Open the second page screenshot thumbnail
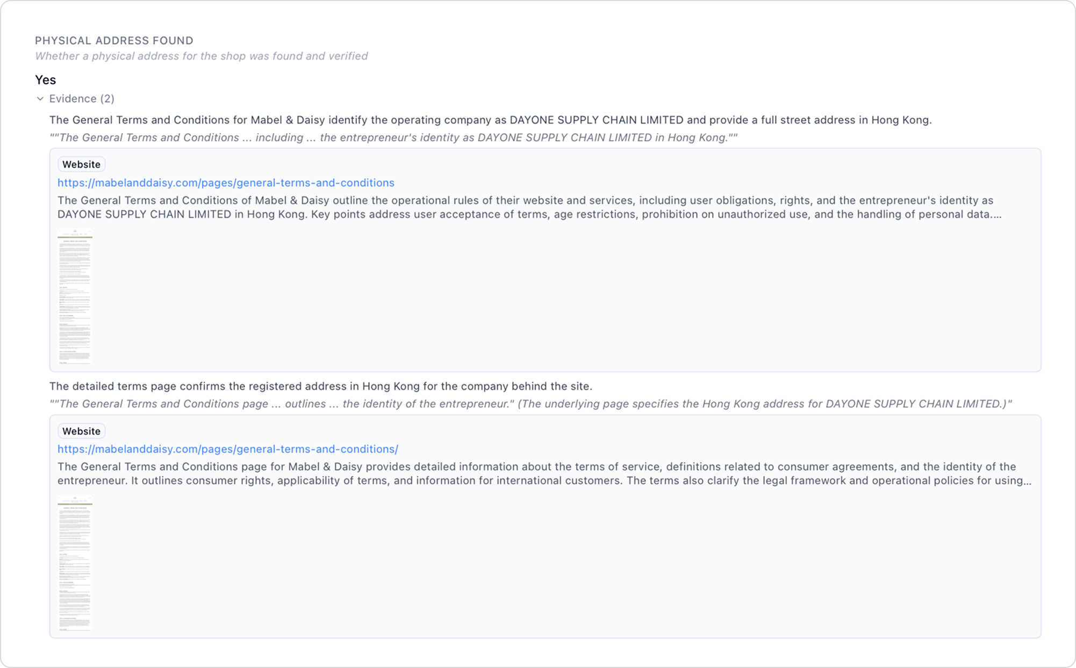This screenshot has height=668, width=1076. point(75,563)
